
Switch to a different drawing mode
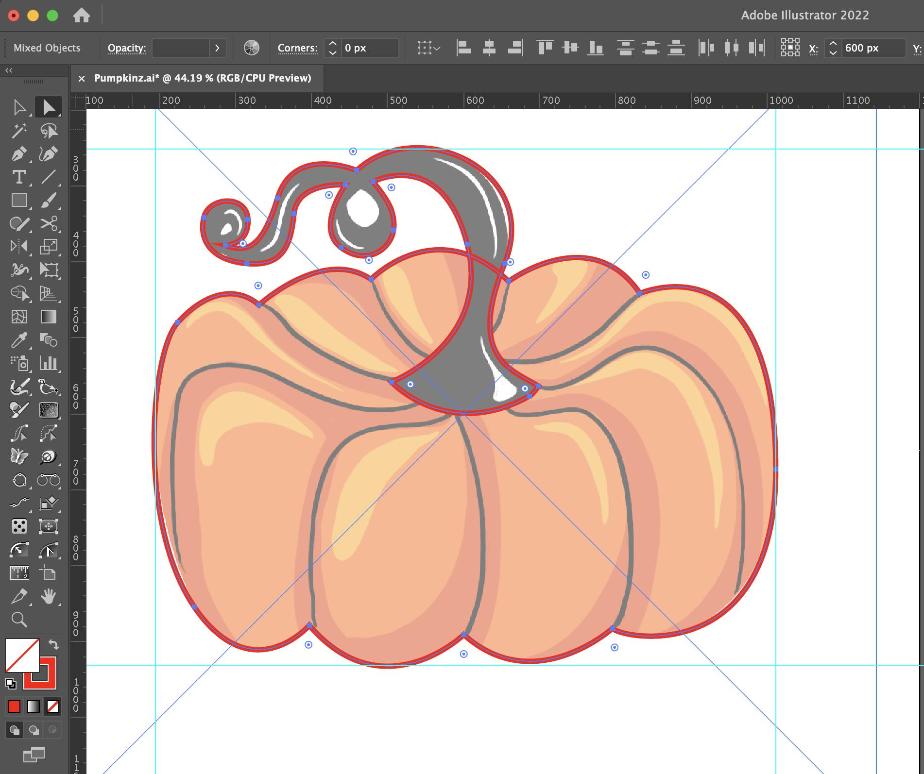coord(33,730)
